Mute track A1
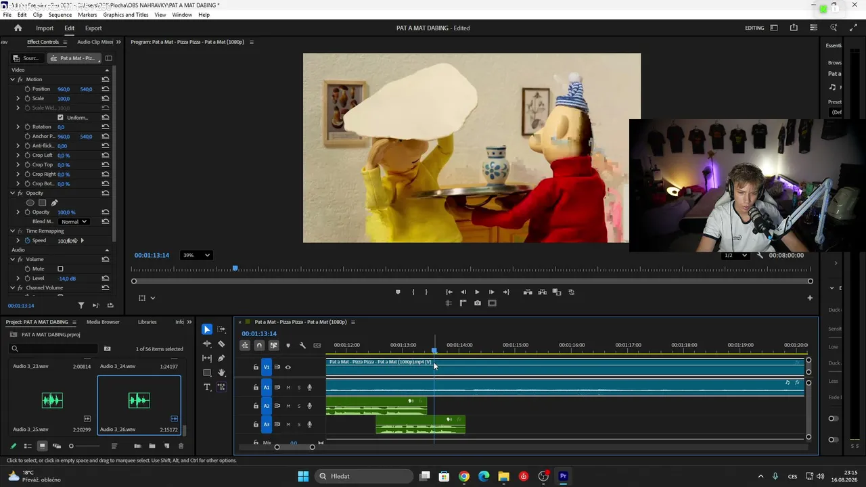Image resolution: width=866 pixels, height=487 pixels. [288, 388]
